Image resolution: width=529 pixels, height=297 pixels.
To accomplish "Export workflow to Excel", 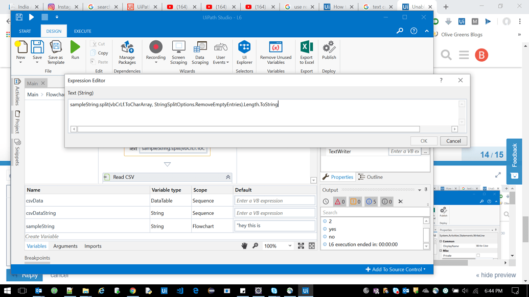I will [x=306, y=53].
